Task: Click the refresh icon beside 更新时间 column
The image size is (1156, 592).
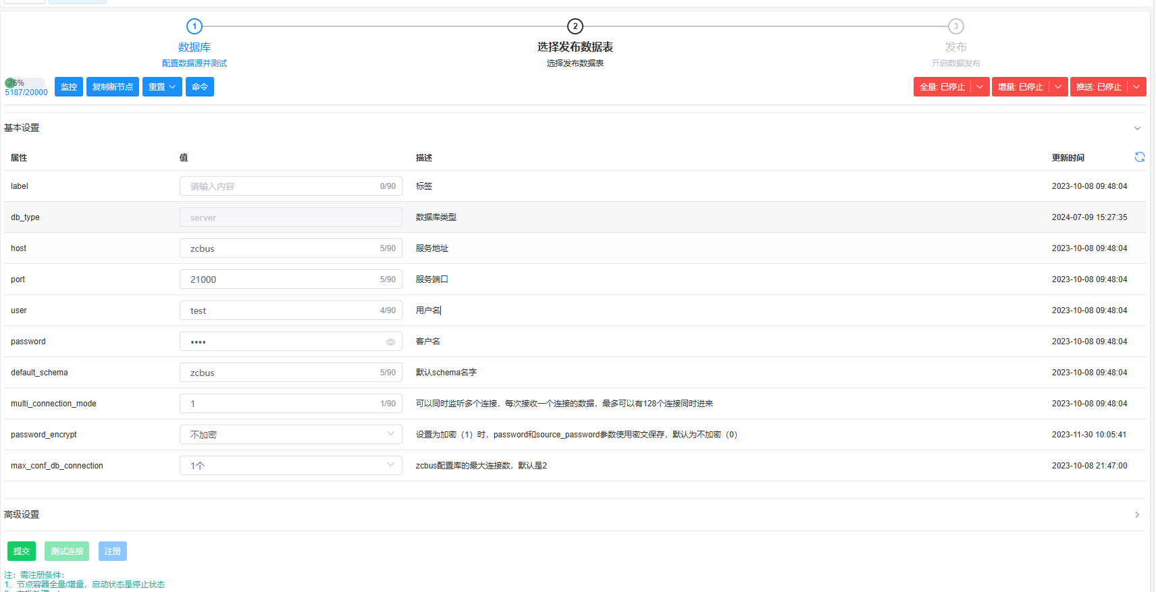Action: pyautogui.click(x=1139, y=157)
